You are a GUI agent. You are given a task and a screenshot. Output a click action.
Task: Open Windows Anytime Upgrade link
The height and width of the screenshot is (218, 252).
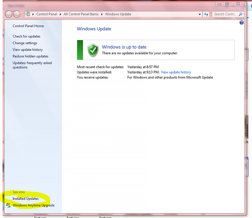pos(34,205)
